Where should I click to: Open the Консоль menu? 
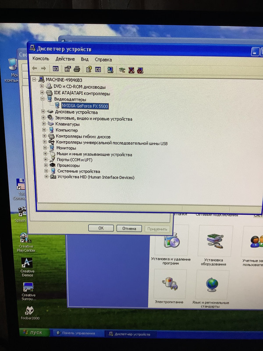point(41,58)
